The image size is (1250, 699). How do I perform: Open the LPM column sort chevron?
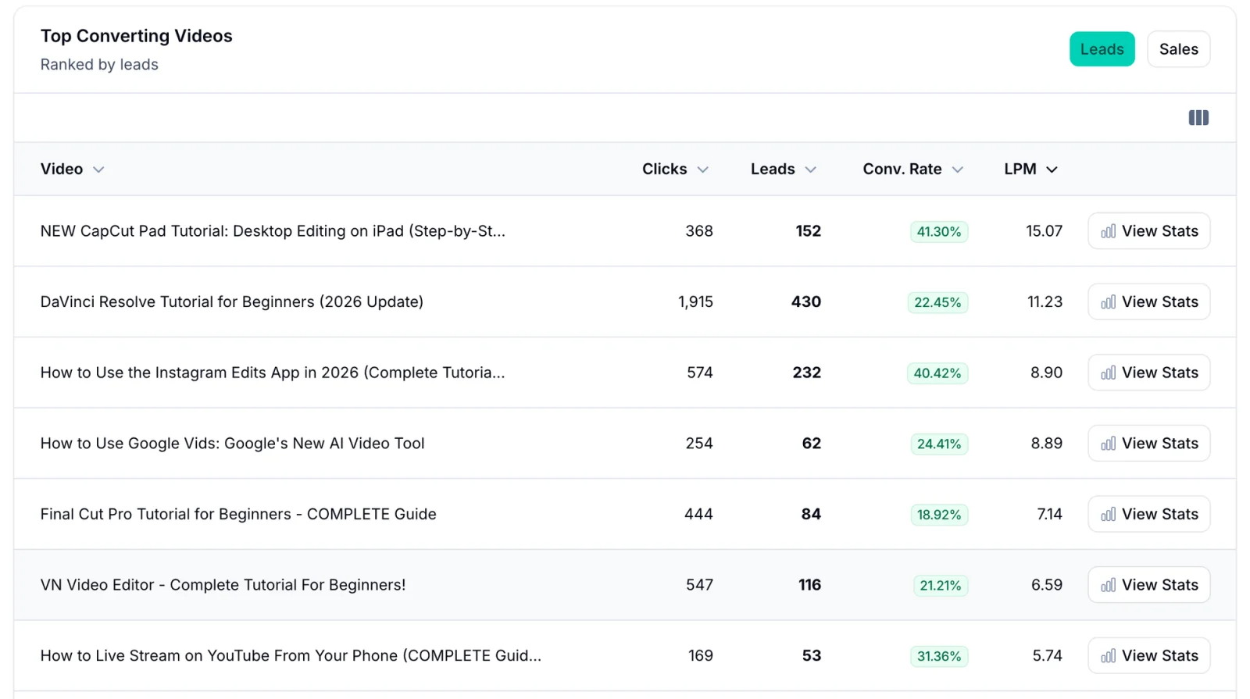1052,169
